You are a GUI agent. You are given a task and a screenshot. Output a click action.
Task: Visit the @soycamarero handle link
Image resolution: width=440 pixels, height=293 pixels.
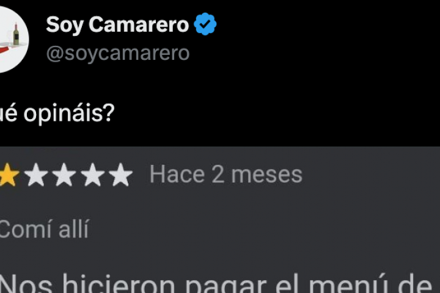click(118, 53)
